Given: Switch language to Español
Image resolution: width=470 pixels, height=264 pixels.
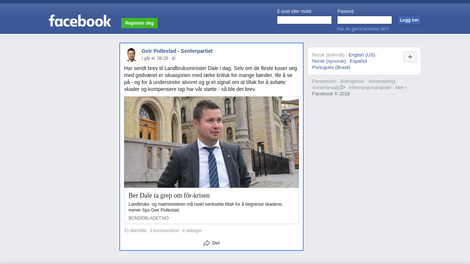Looking at the screenshot, I should click(x=358, y=61).
